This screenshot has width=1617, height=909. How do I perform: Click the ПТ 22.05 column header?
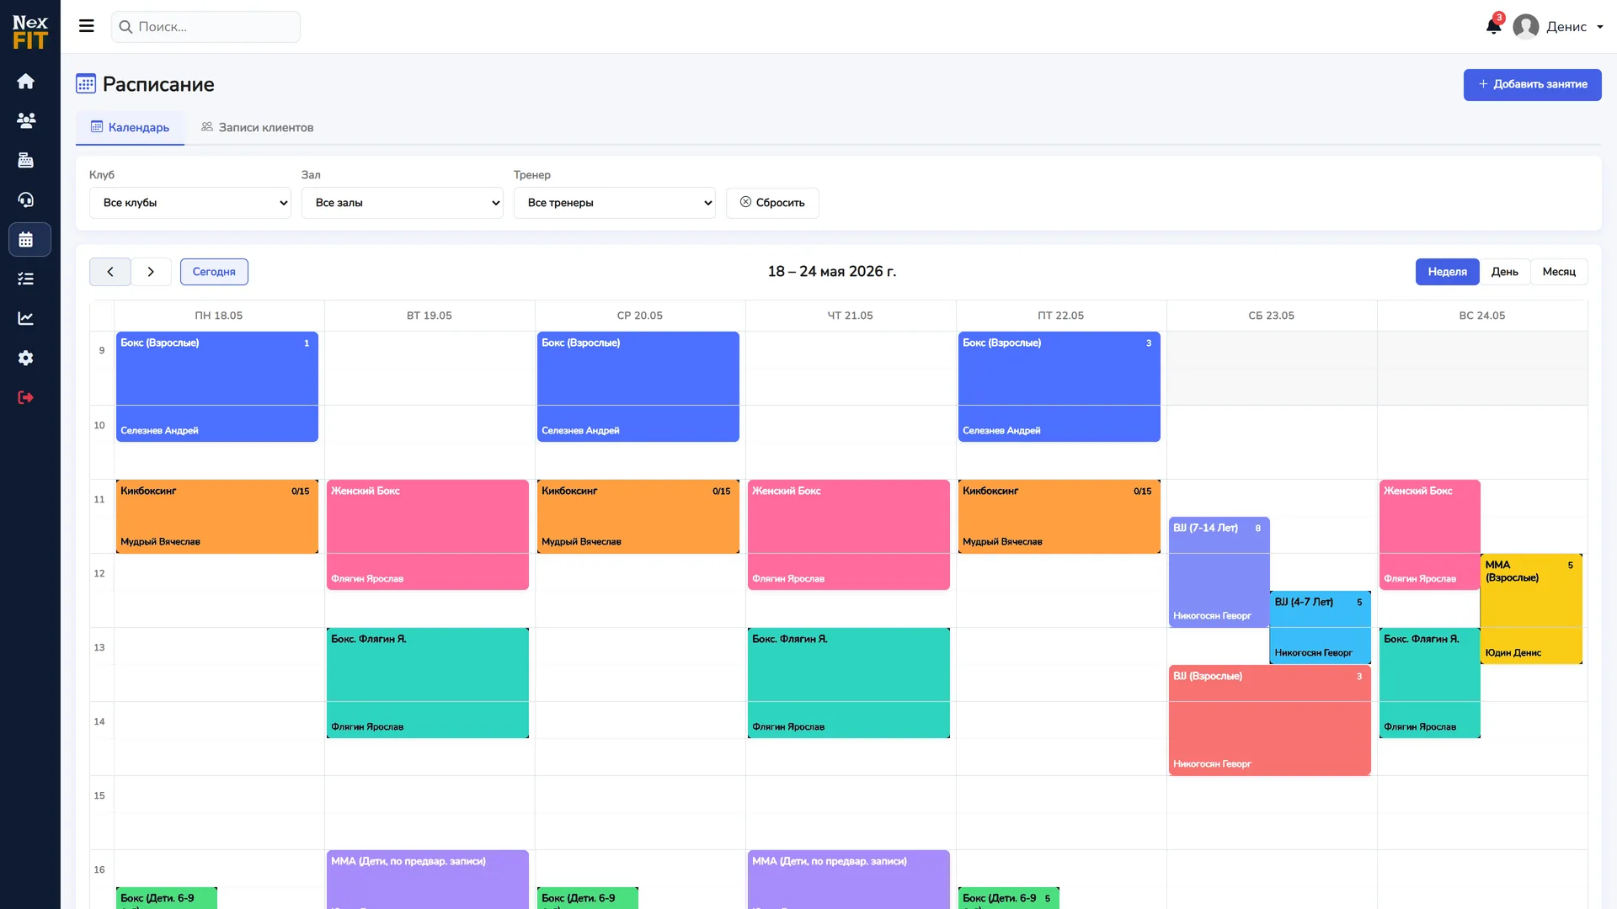click(x=1061, y=316)
